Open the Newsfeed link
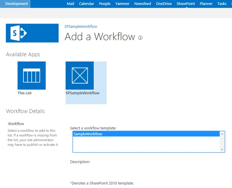Image resolution: width=232 pixels, height=188 pixels. point(142,4)
